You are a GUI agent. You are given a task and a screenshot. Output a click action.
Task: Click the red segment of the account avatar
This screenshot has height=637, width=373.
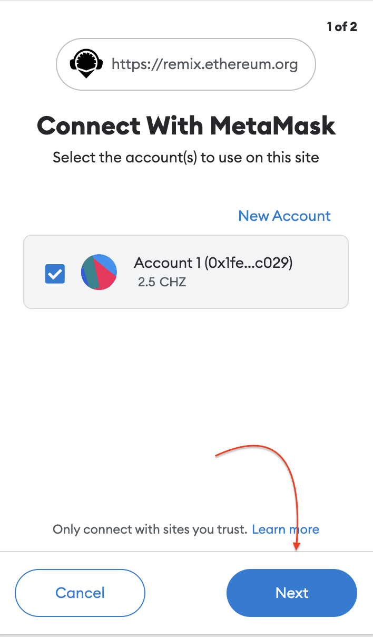pos(104,277)
